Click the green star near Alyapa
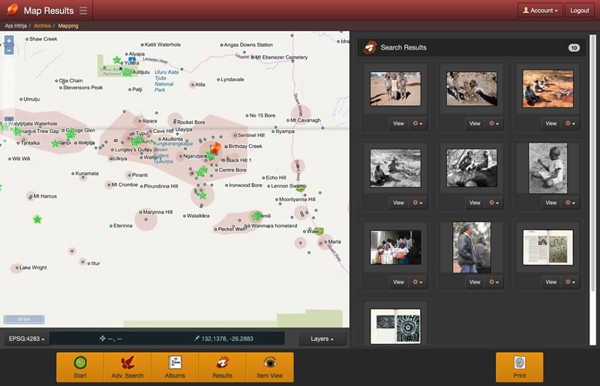Image resolution: width=600 pixels, height=386 pixels. tap(117, 60)
